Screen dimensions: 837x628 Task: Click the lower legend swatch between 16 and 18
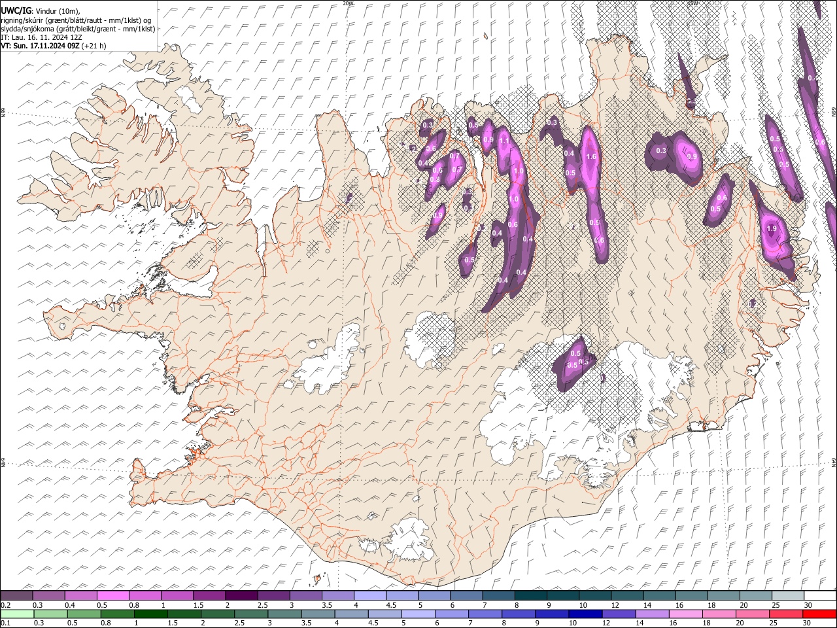(x=685, y=614)
